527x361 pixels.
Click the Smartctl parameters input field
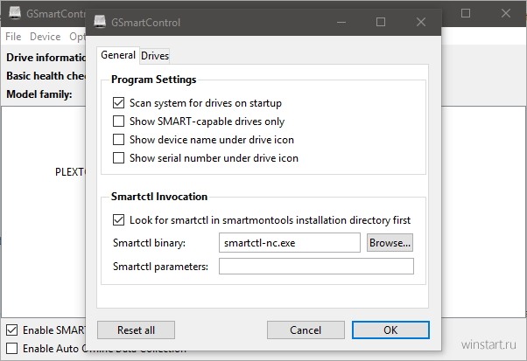pyautogui.click(x=316, y=266)
